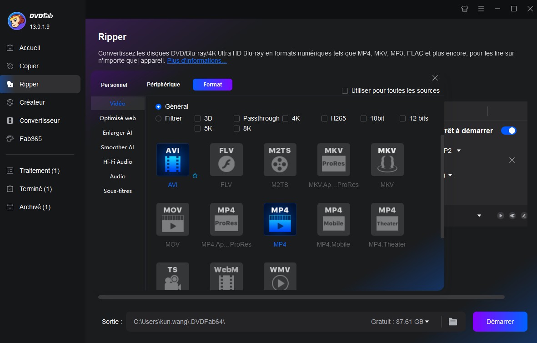
Task: Click the play preview icon in task row
Action: point(500,216)
